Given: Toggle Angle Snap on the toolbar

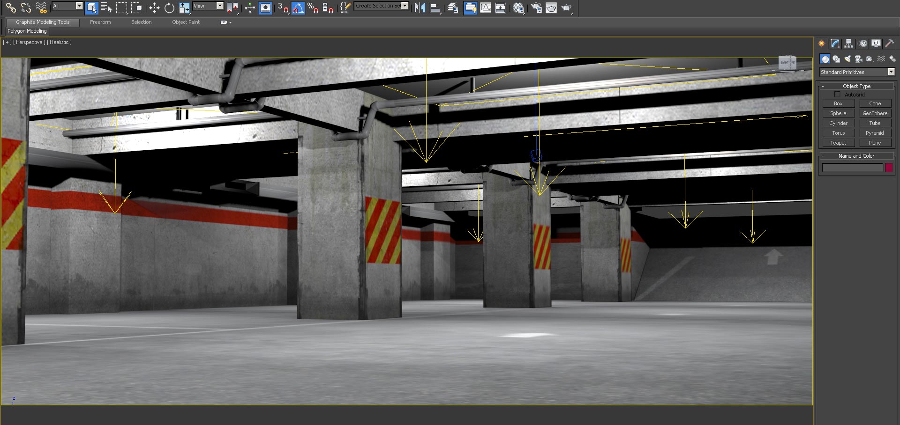Looking at the screenshot, I should [x=298, y=7].
